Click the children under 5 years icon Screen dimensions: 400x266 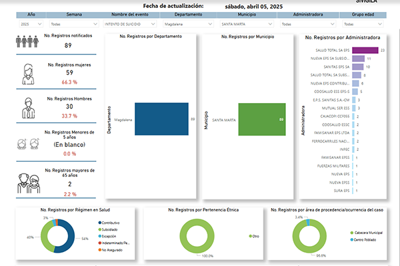(x=28, y=144)
